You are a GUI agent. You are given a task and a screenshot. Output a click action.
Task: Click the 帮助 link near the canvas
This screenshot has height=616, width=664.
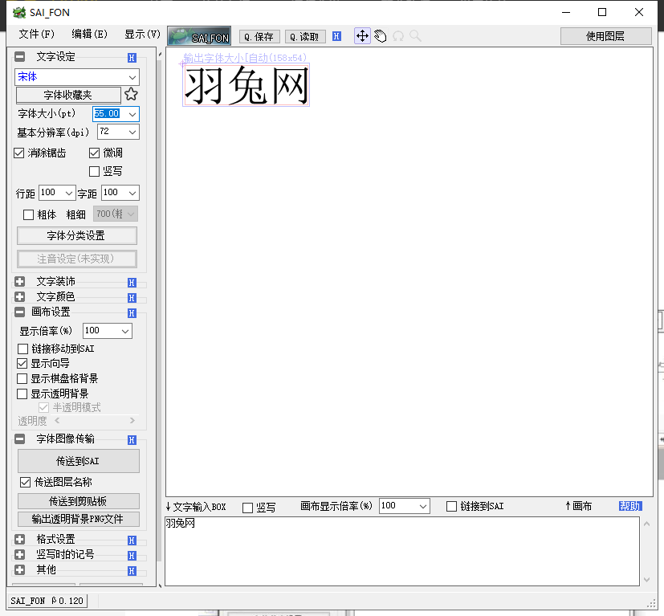(x=629, y=506)
